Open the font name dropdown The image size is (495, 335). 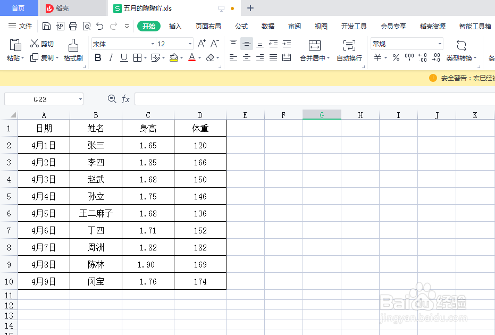[x=153, y=44]
